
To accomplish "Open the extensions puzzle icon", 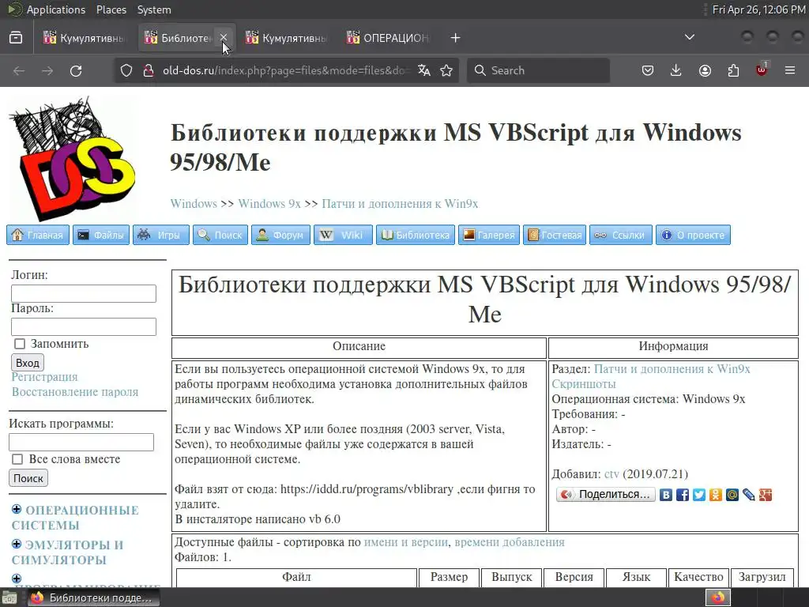I will click(733, 70).
